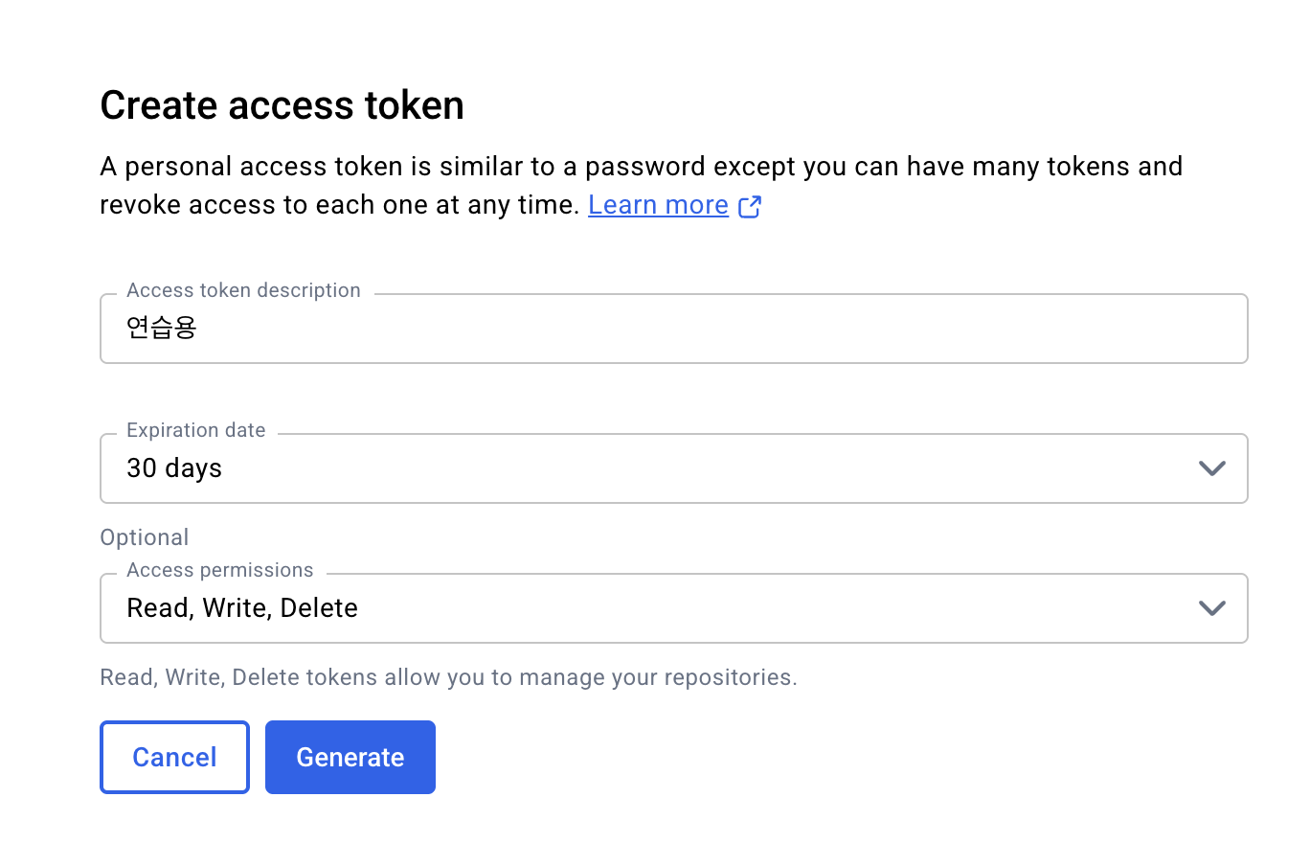The height and width of the screenshot is (843, 1310).
Task: Click the 연습용 text in description field
Action: [162, 329]
